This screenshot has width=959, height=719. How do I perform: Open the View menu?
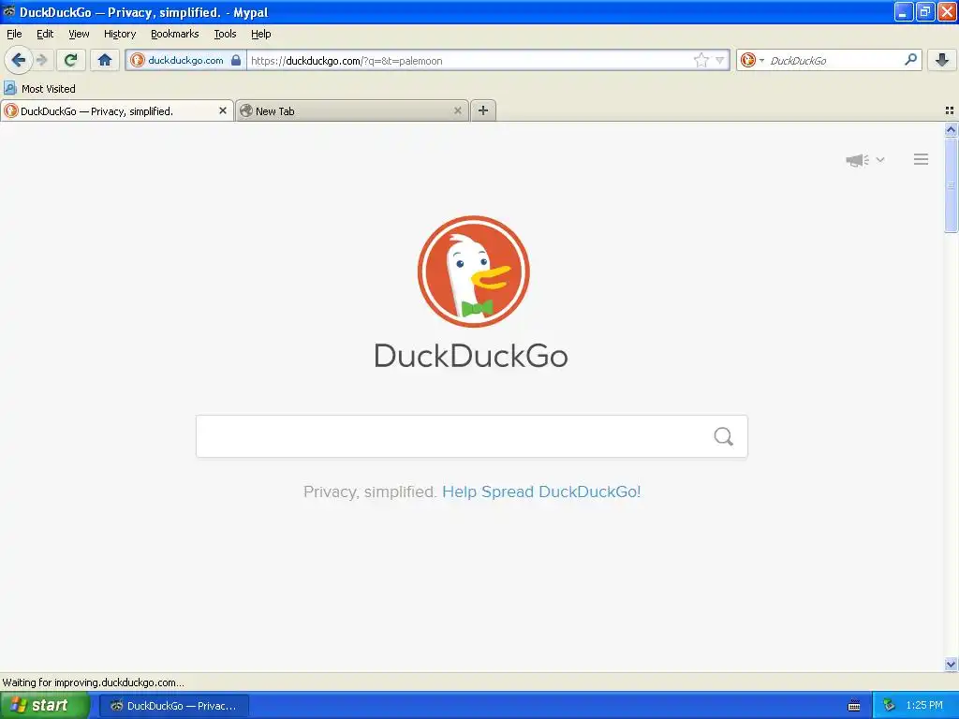click(x=79, y=35)
